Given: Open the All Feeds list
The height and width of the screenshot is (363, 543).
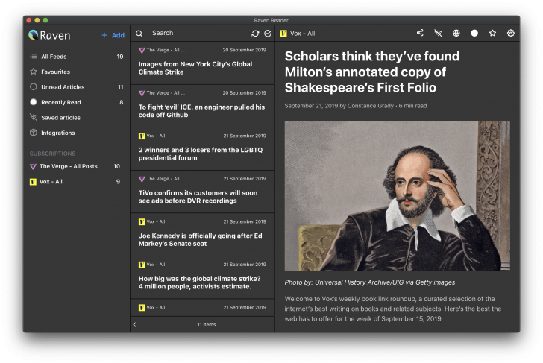Looking at the screenshot, I should 76,57.
